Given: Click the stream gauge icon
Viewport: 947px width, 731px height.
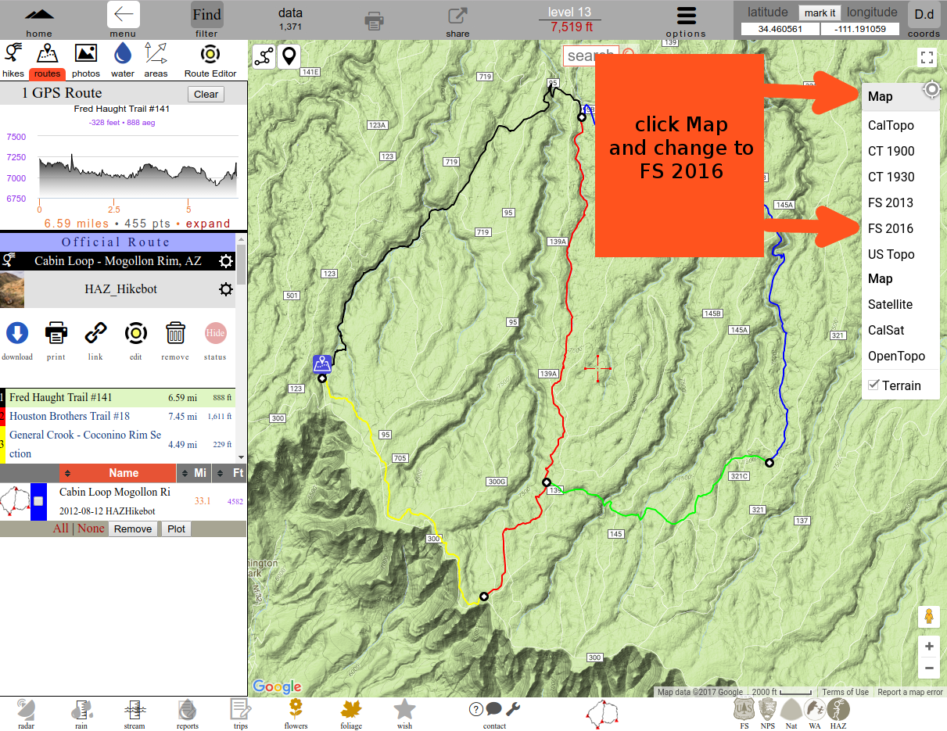Looking at the screenshot, I should 135,710.
